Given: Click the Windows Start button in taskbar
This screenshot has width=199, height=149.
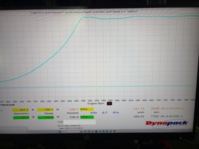Looking at the screenshot, I should coord(60,131).
